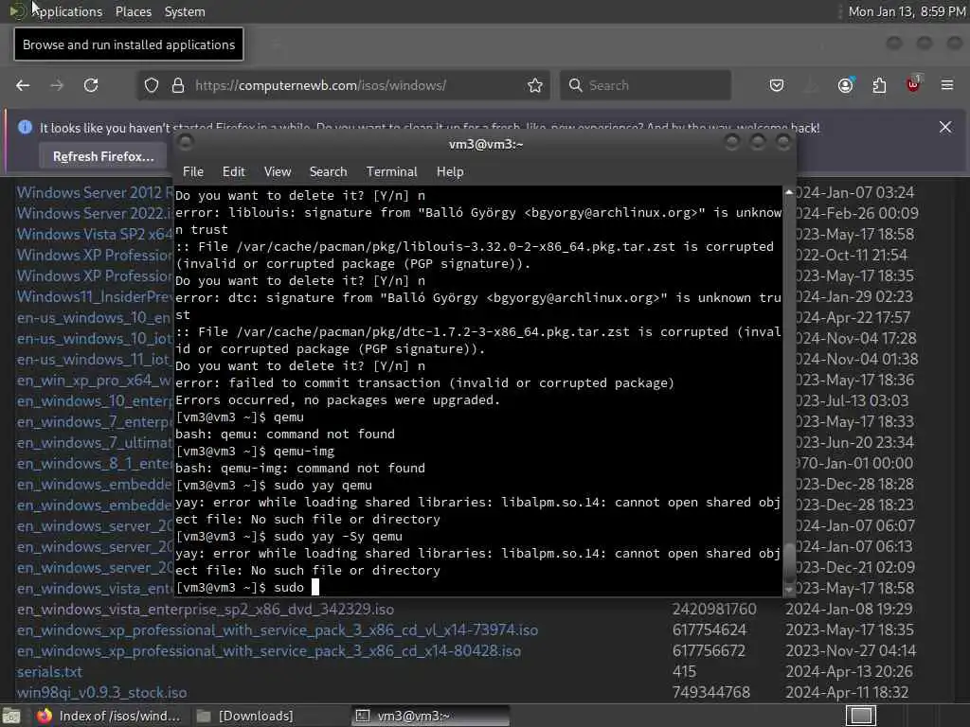Open the en_win_xp_pro_x64 link
The image size is (970, 727).
coord(95,381)
